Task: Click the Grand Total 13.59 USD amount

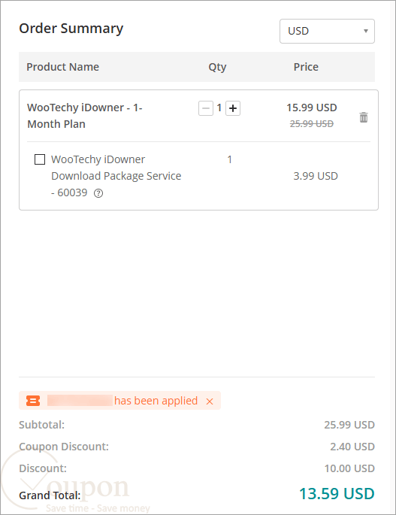Action: 337,494
